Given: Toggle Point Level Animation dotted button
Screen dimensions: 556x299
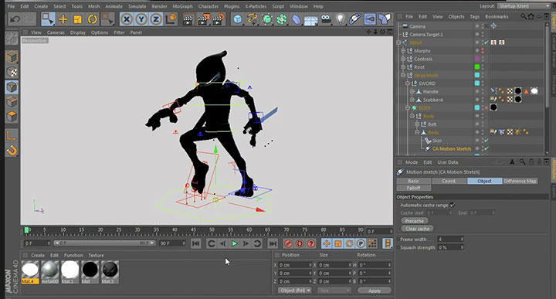Looking at the screenshot, I should (x=372, y=243).
